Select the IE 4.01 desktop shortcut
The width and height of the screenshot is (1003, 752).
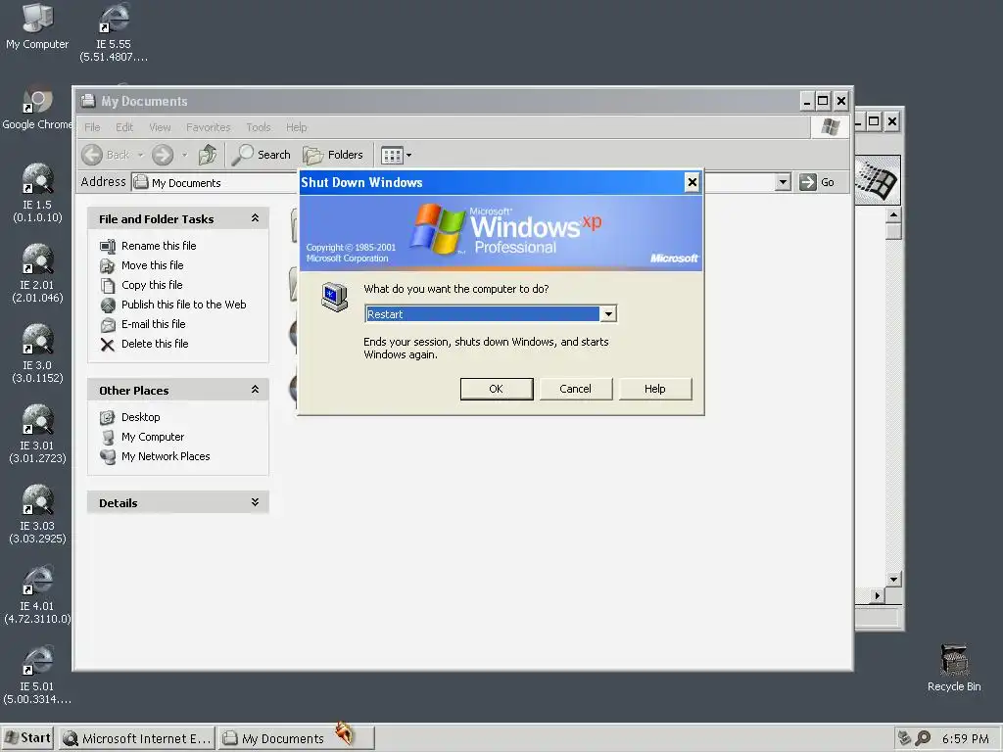click(x=37, y=594)
